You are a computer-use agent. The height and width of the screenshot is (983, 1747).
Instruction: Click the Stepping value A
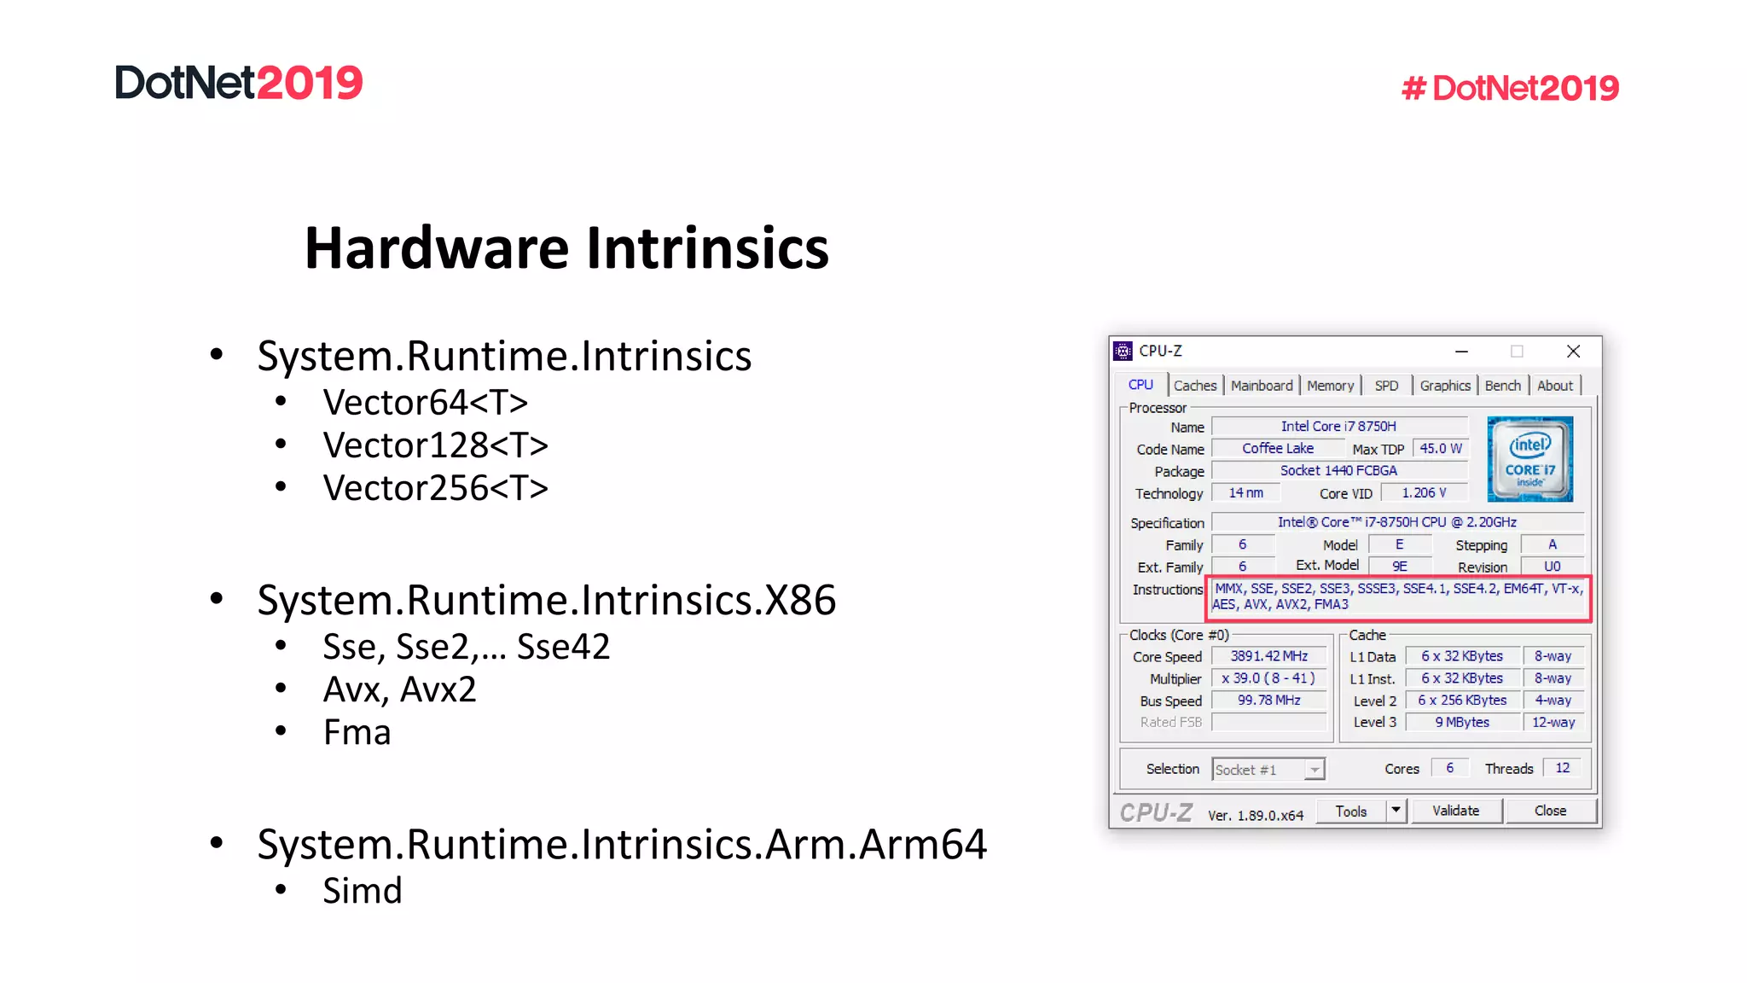point(1553,544)
